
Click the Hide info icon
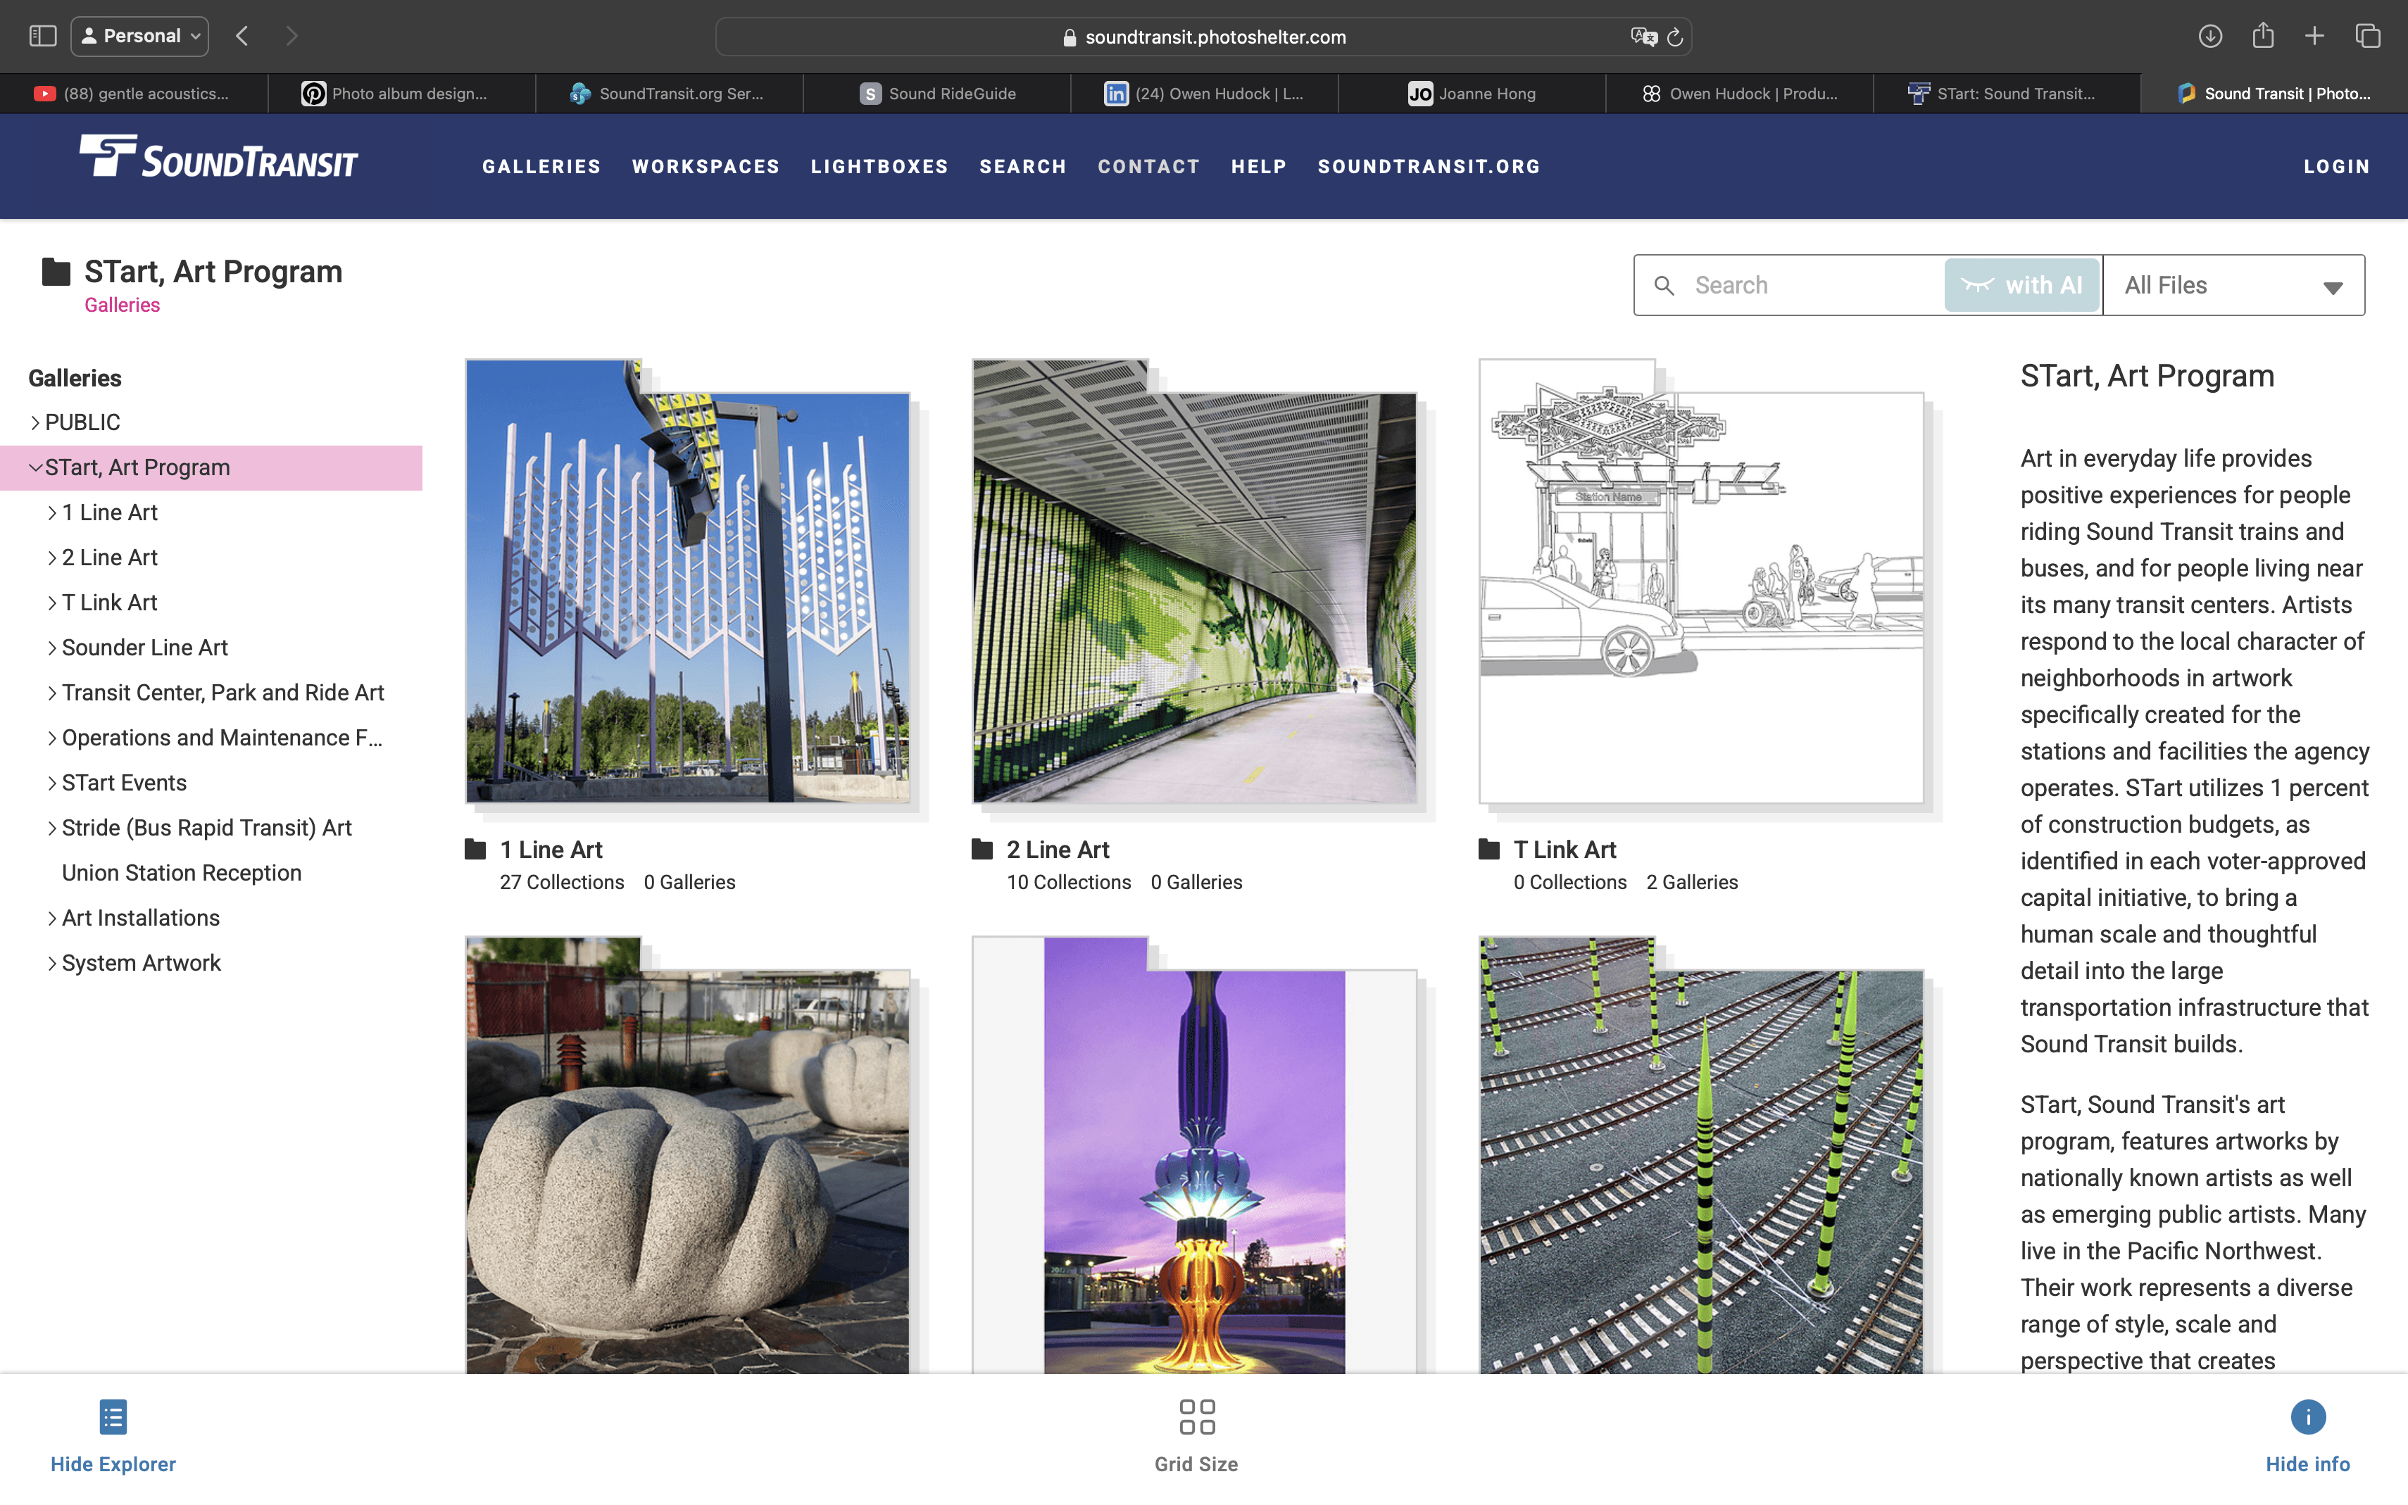pyautogui.click(x=2307, y=1418)
